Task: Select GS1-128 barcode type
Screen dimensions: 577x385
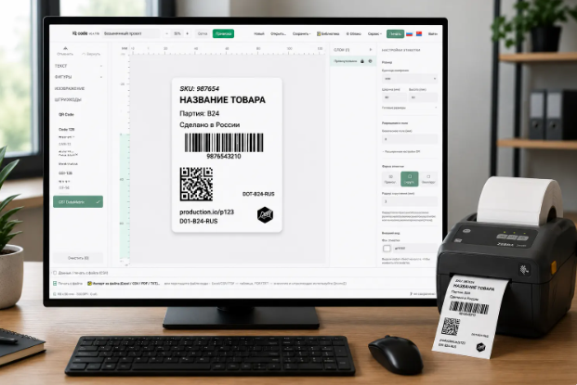Action: tap(65, 173)
